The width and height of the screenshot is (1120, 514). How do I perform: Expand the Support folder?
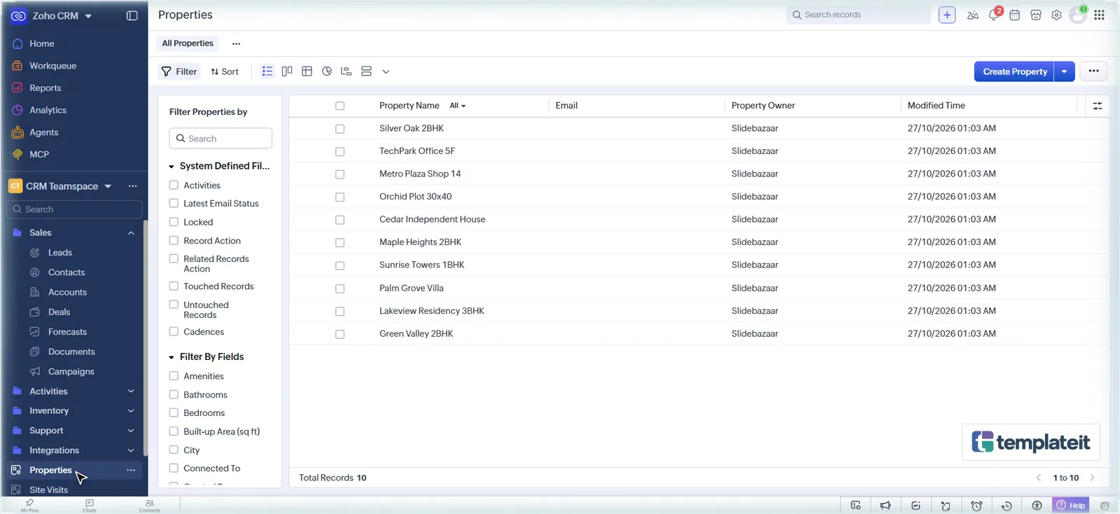tap(131, 431)
